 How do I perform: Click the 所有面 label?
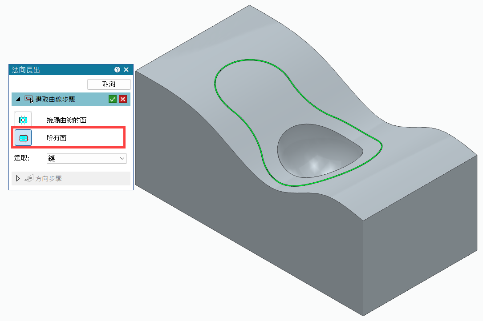57,138
